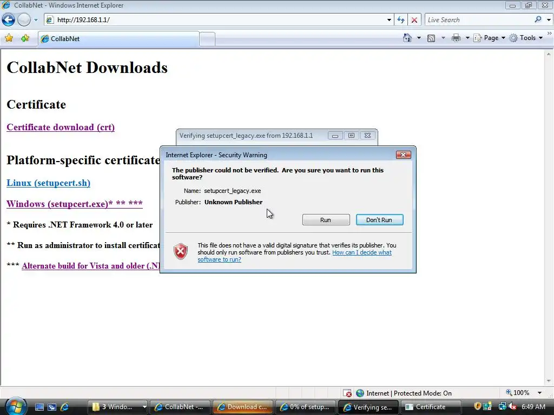554x415 pixels.
Task: Switch to Certificate taskbar button
Action: [x=431, y=407]
